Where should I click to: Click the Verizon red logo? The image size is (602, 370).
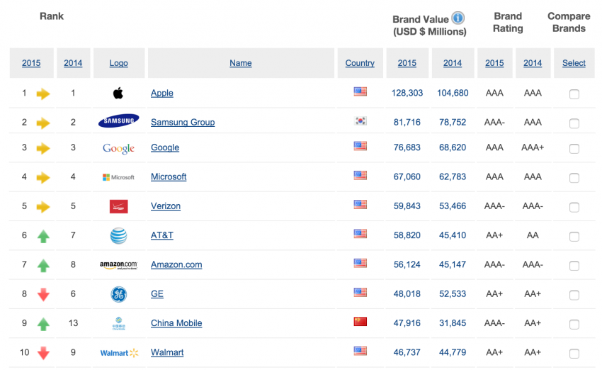click(118, 206)
